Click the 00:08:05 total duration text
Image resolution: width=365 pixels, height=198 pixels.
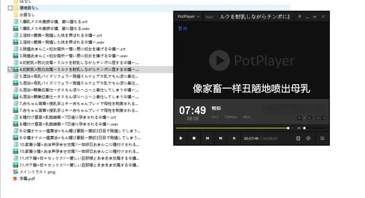[270, 138]
